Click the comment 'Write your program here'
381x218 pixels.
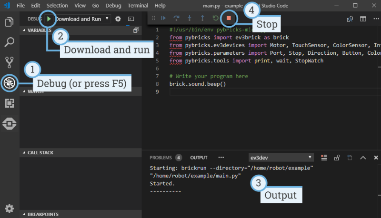coord(209,76)
